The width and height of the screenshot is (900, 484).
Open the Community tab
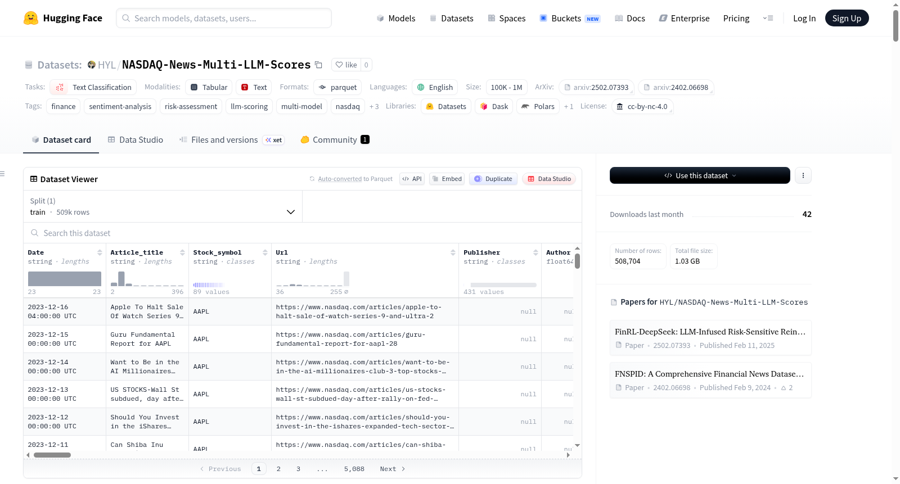(x=335, y=139)
